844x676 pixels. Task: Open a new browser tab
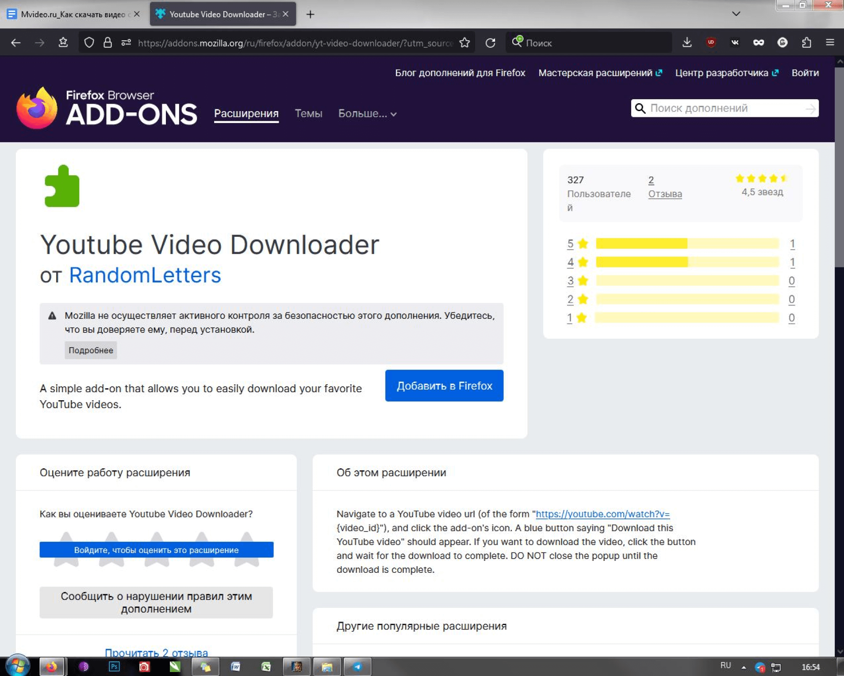(311, 15)
